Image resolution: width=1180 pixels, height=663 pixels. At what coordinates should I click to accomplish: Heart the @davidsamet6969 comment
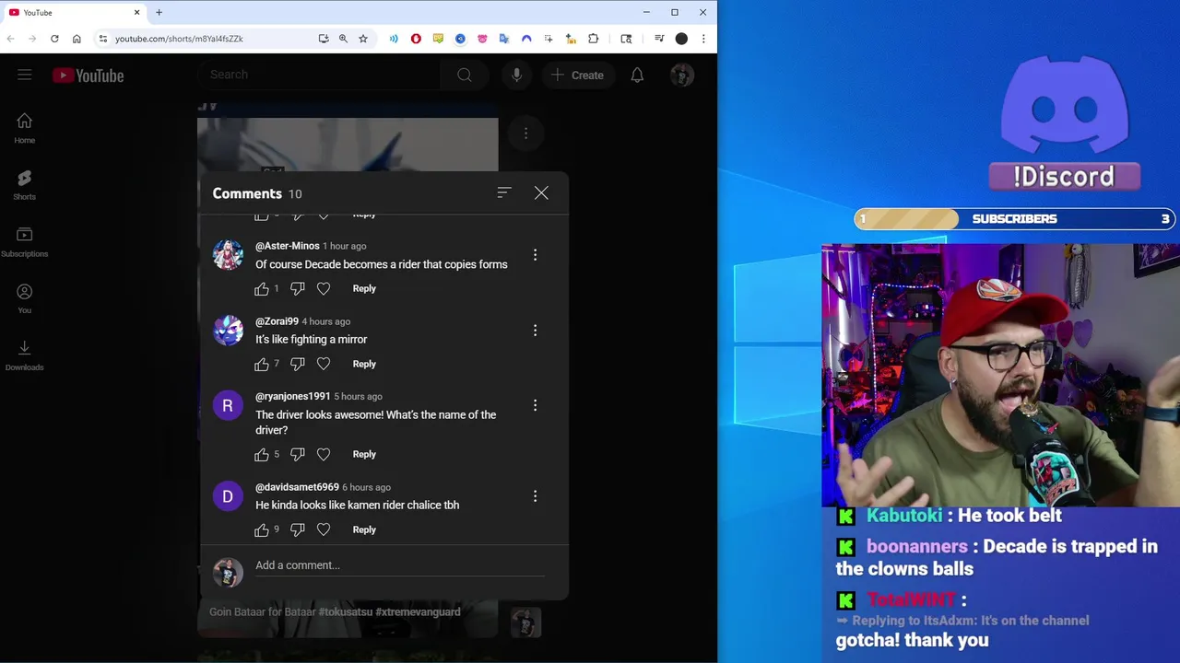pyautogui.click(x=324, y=530)
